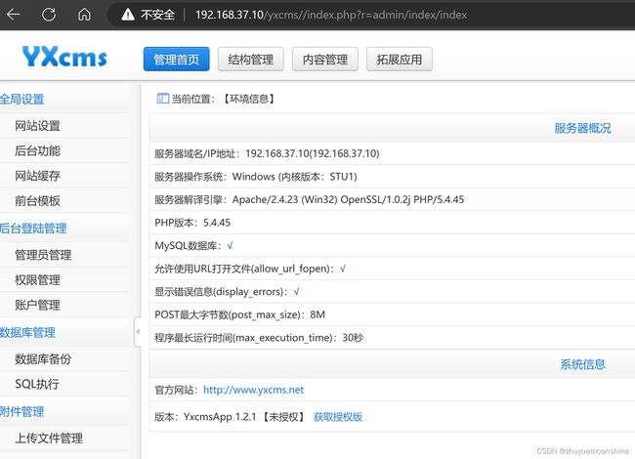The image size is (635, 459).
Task: Collapse the sidebar with the divider arrow
Action: pyautogui.click(x=138, y=331)
